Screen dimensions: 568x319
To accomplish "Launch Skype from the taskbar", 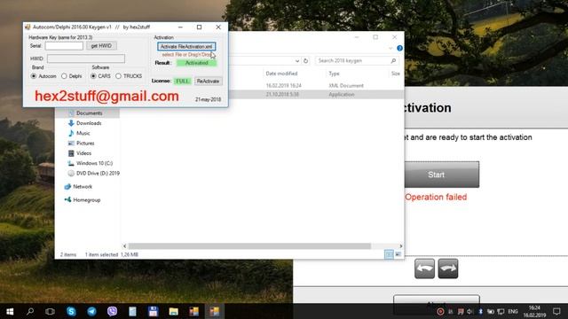I will tap(71, 311).
